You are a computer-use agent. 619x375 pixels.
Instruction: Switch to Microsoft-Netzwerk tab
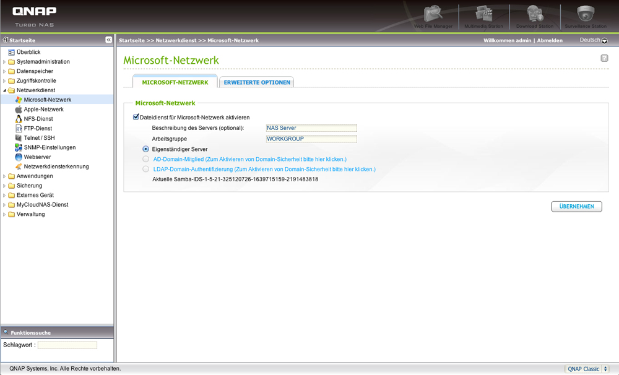[175, 82]
